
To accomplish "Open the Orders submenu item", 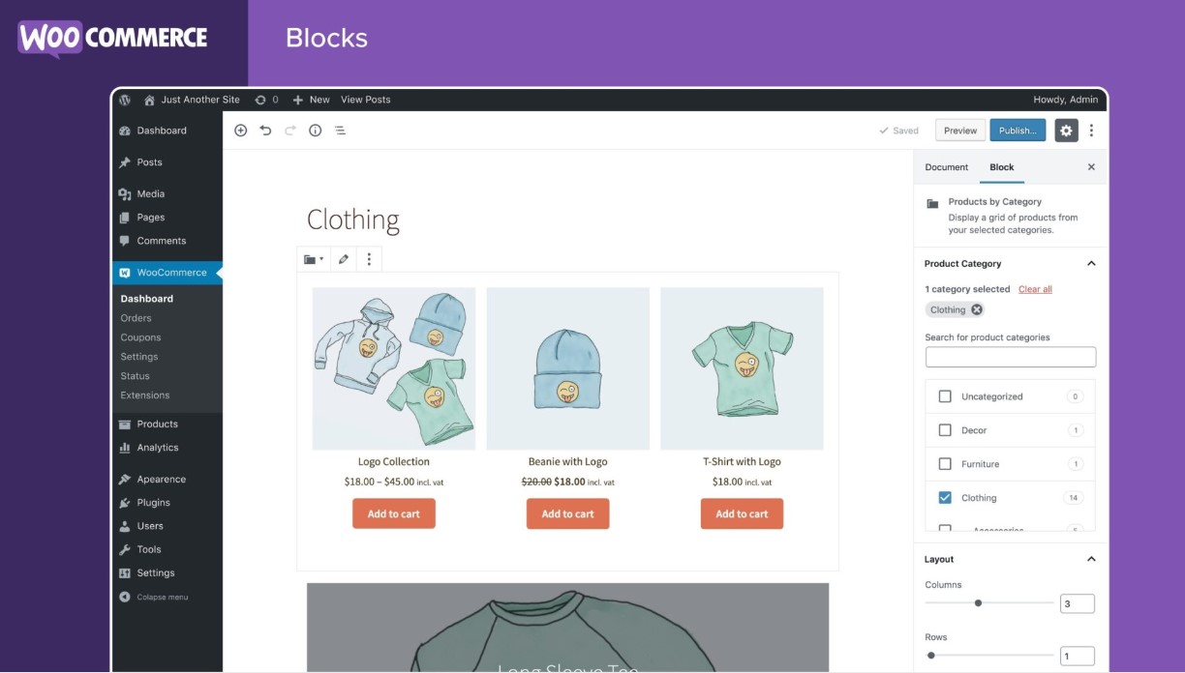I will [x=136, y=318].
